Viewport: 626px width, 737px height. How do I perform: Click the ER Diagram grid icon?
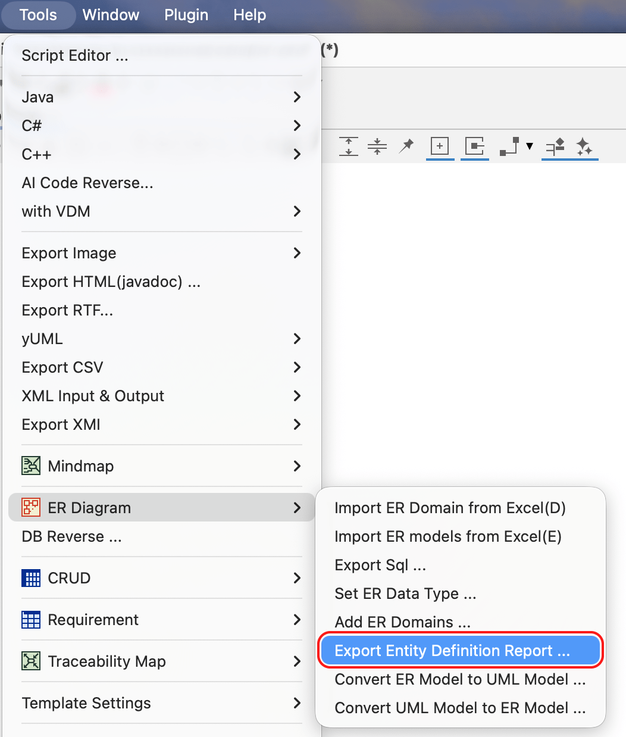[x=31, y=508]
